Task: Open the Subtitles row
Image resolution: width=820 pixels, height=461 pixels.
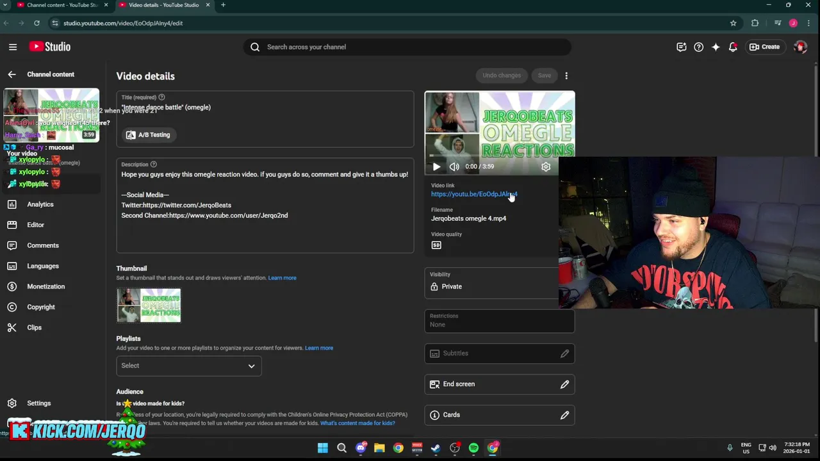Action: pyautogui.click(x=500, y=353)
